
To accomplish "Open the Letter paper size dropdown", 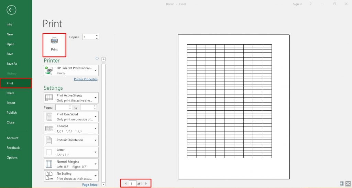I will tap(71, 152).
